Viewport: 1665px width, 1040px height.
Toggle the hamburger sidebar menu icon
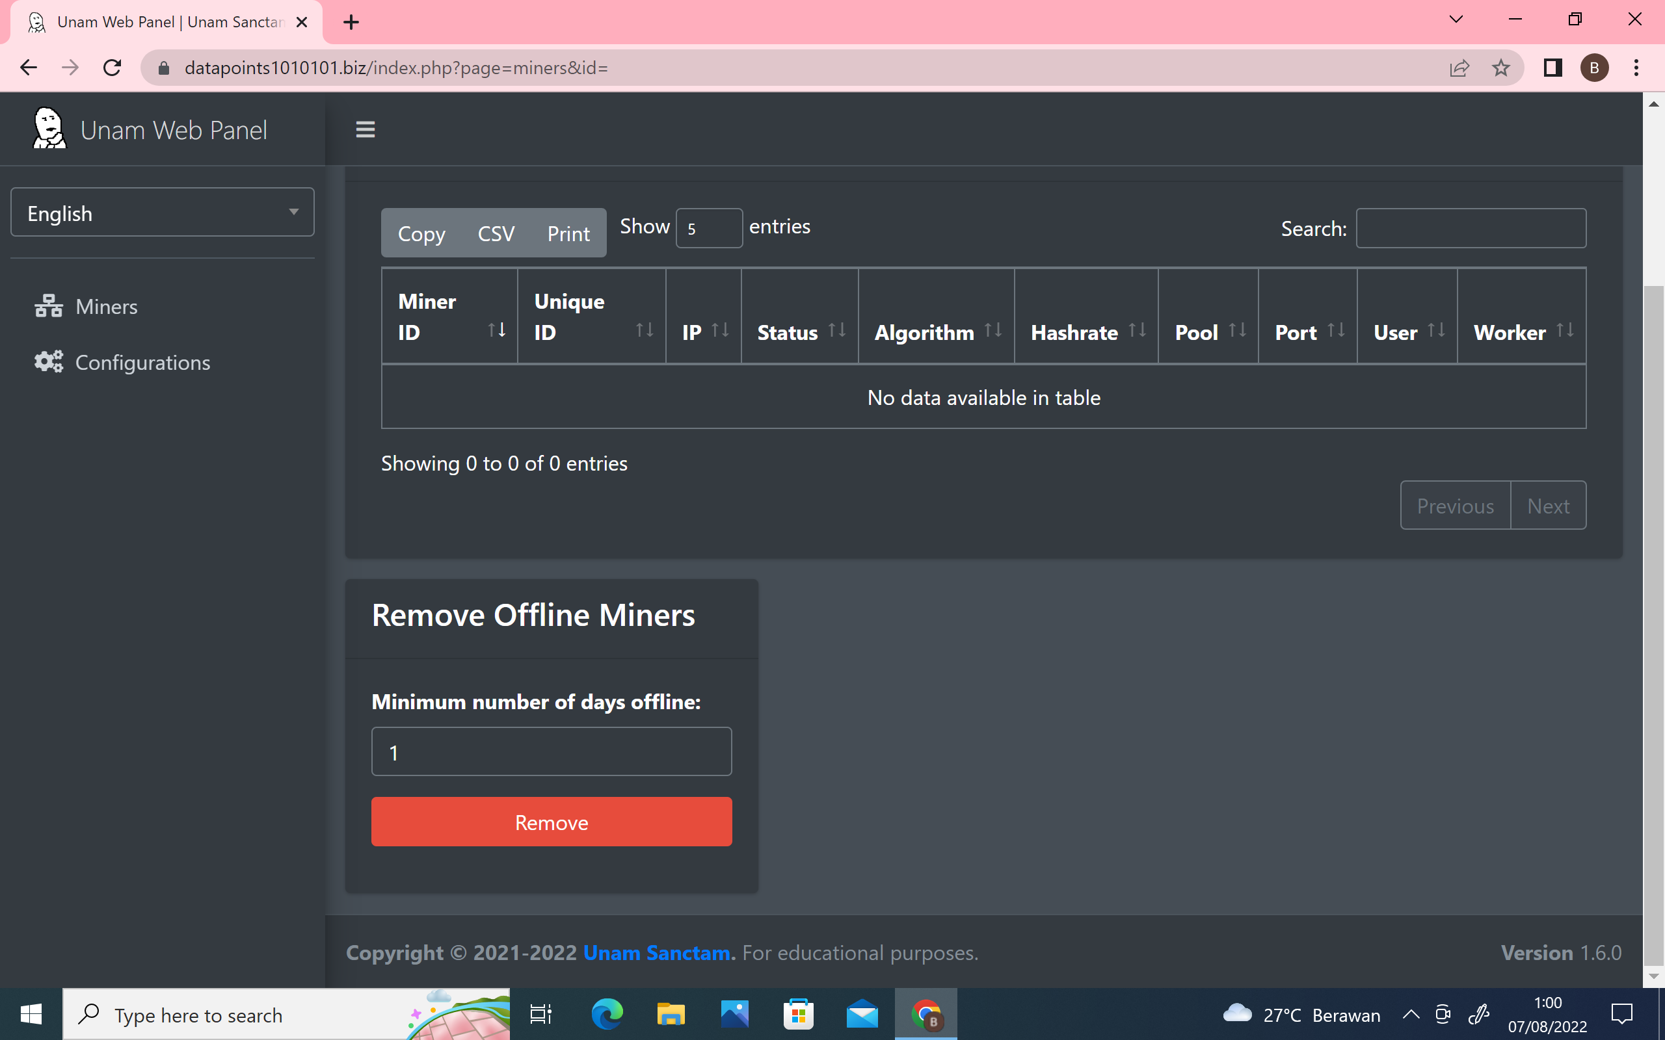(x=366, y=129)
